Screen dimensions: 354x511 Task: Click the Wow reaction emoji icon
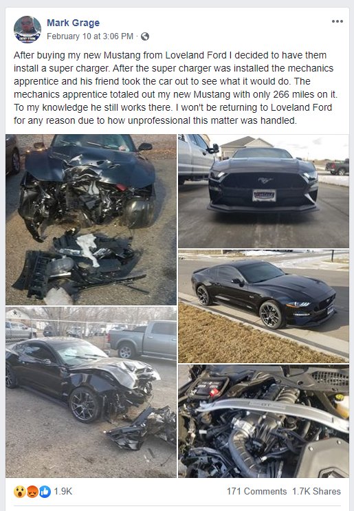pos(19,492)
